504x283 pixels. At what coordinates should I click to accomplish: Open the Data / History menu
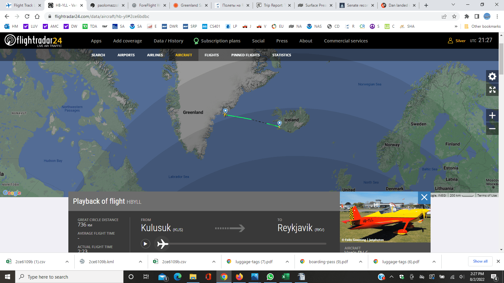click(168, 41)
